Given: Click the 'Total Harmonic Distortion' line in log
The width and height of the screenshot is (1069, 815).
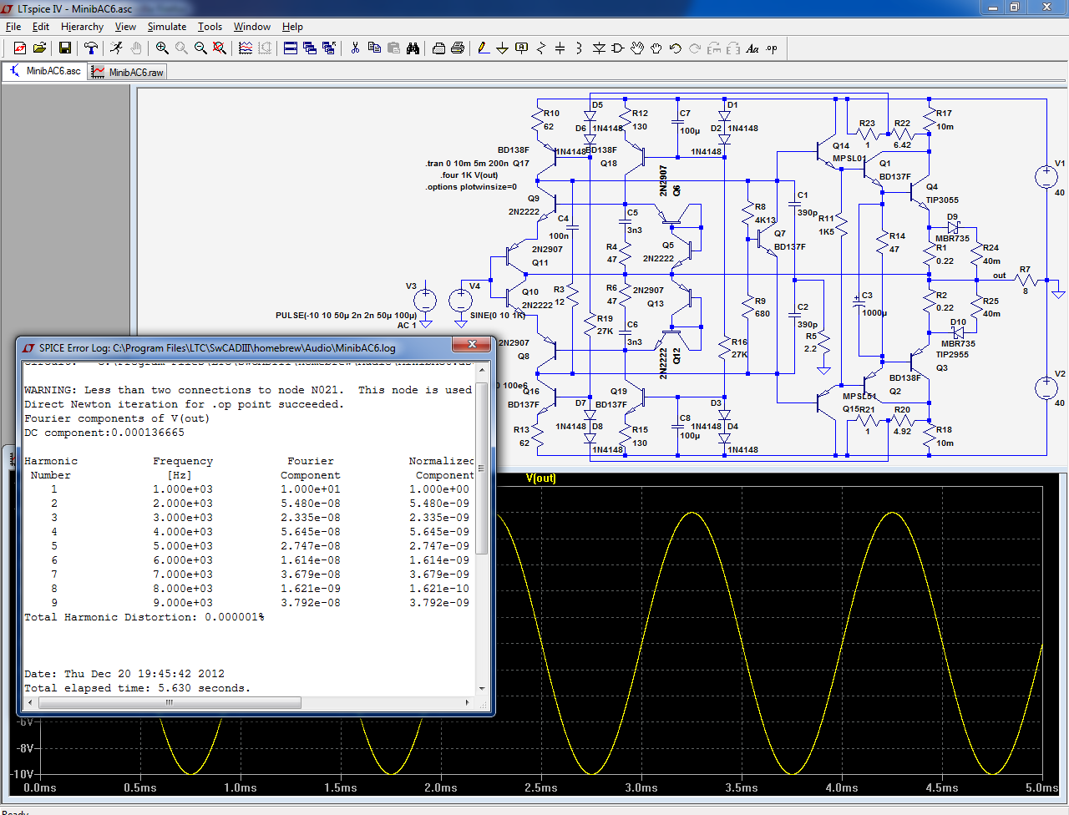Looking at the screenshot, I should point(144,617).
